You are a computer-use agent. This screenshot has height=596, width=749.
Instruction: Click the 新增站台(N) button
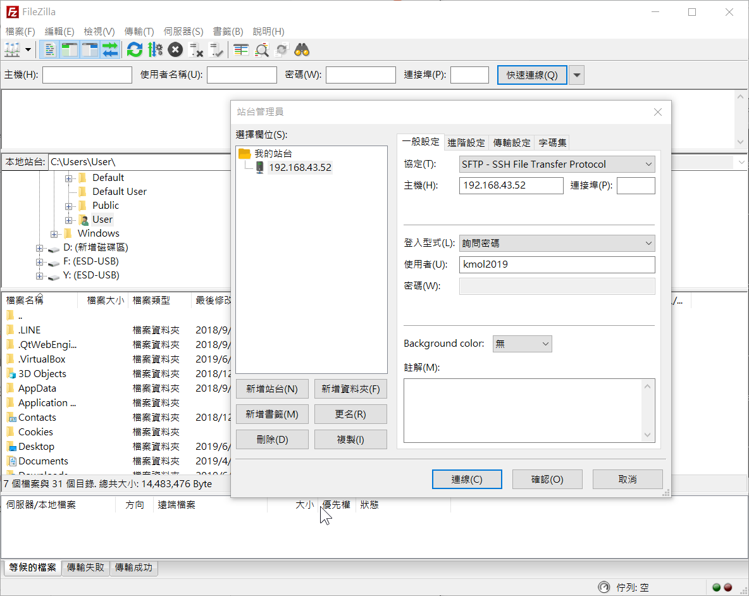click(272, 388)
